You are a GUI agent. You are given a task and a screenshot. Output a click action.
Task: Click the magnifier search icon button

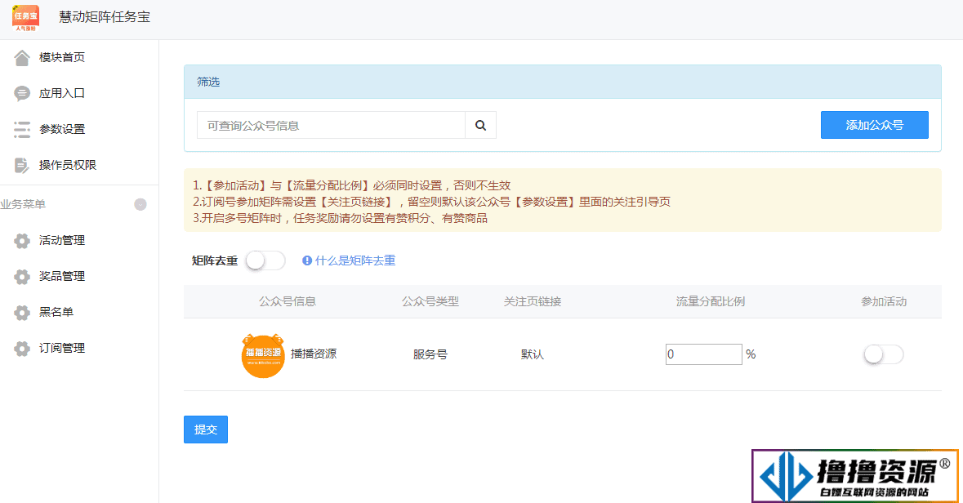point(481,125)
